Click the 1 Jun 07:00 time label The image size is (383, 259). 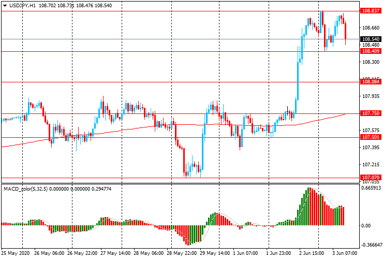(245, 253)
